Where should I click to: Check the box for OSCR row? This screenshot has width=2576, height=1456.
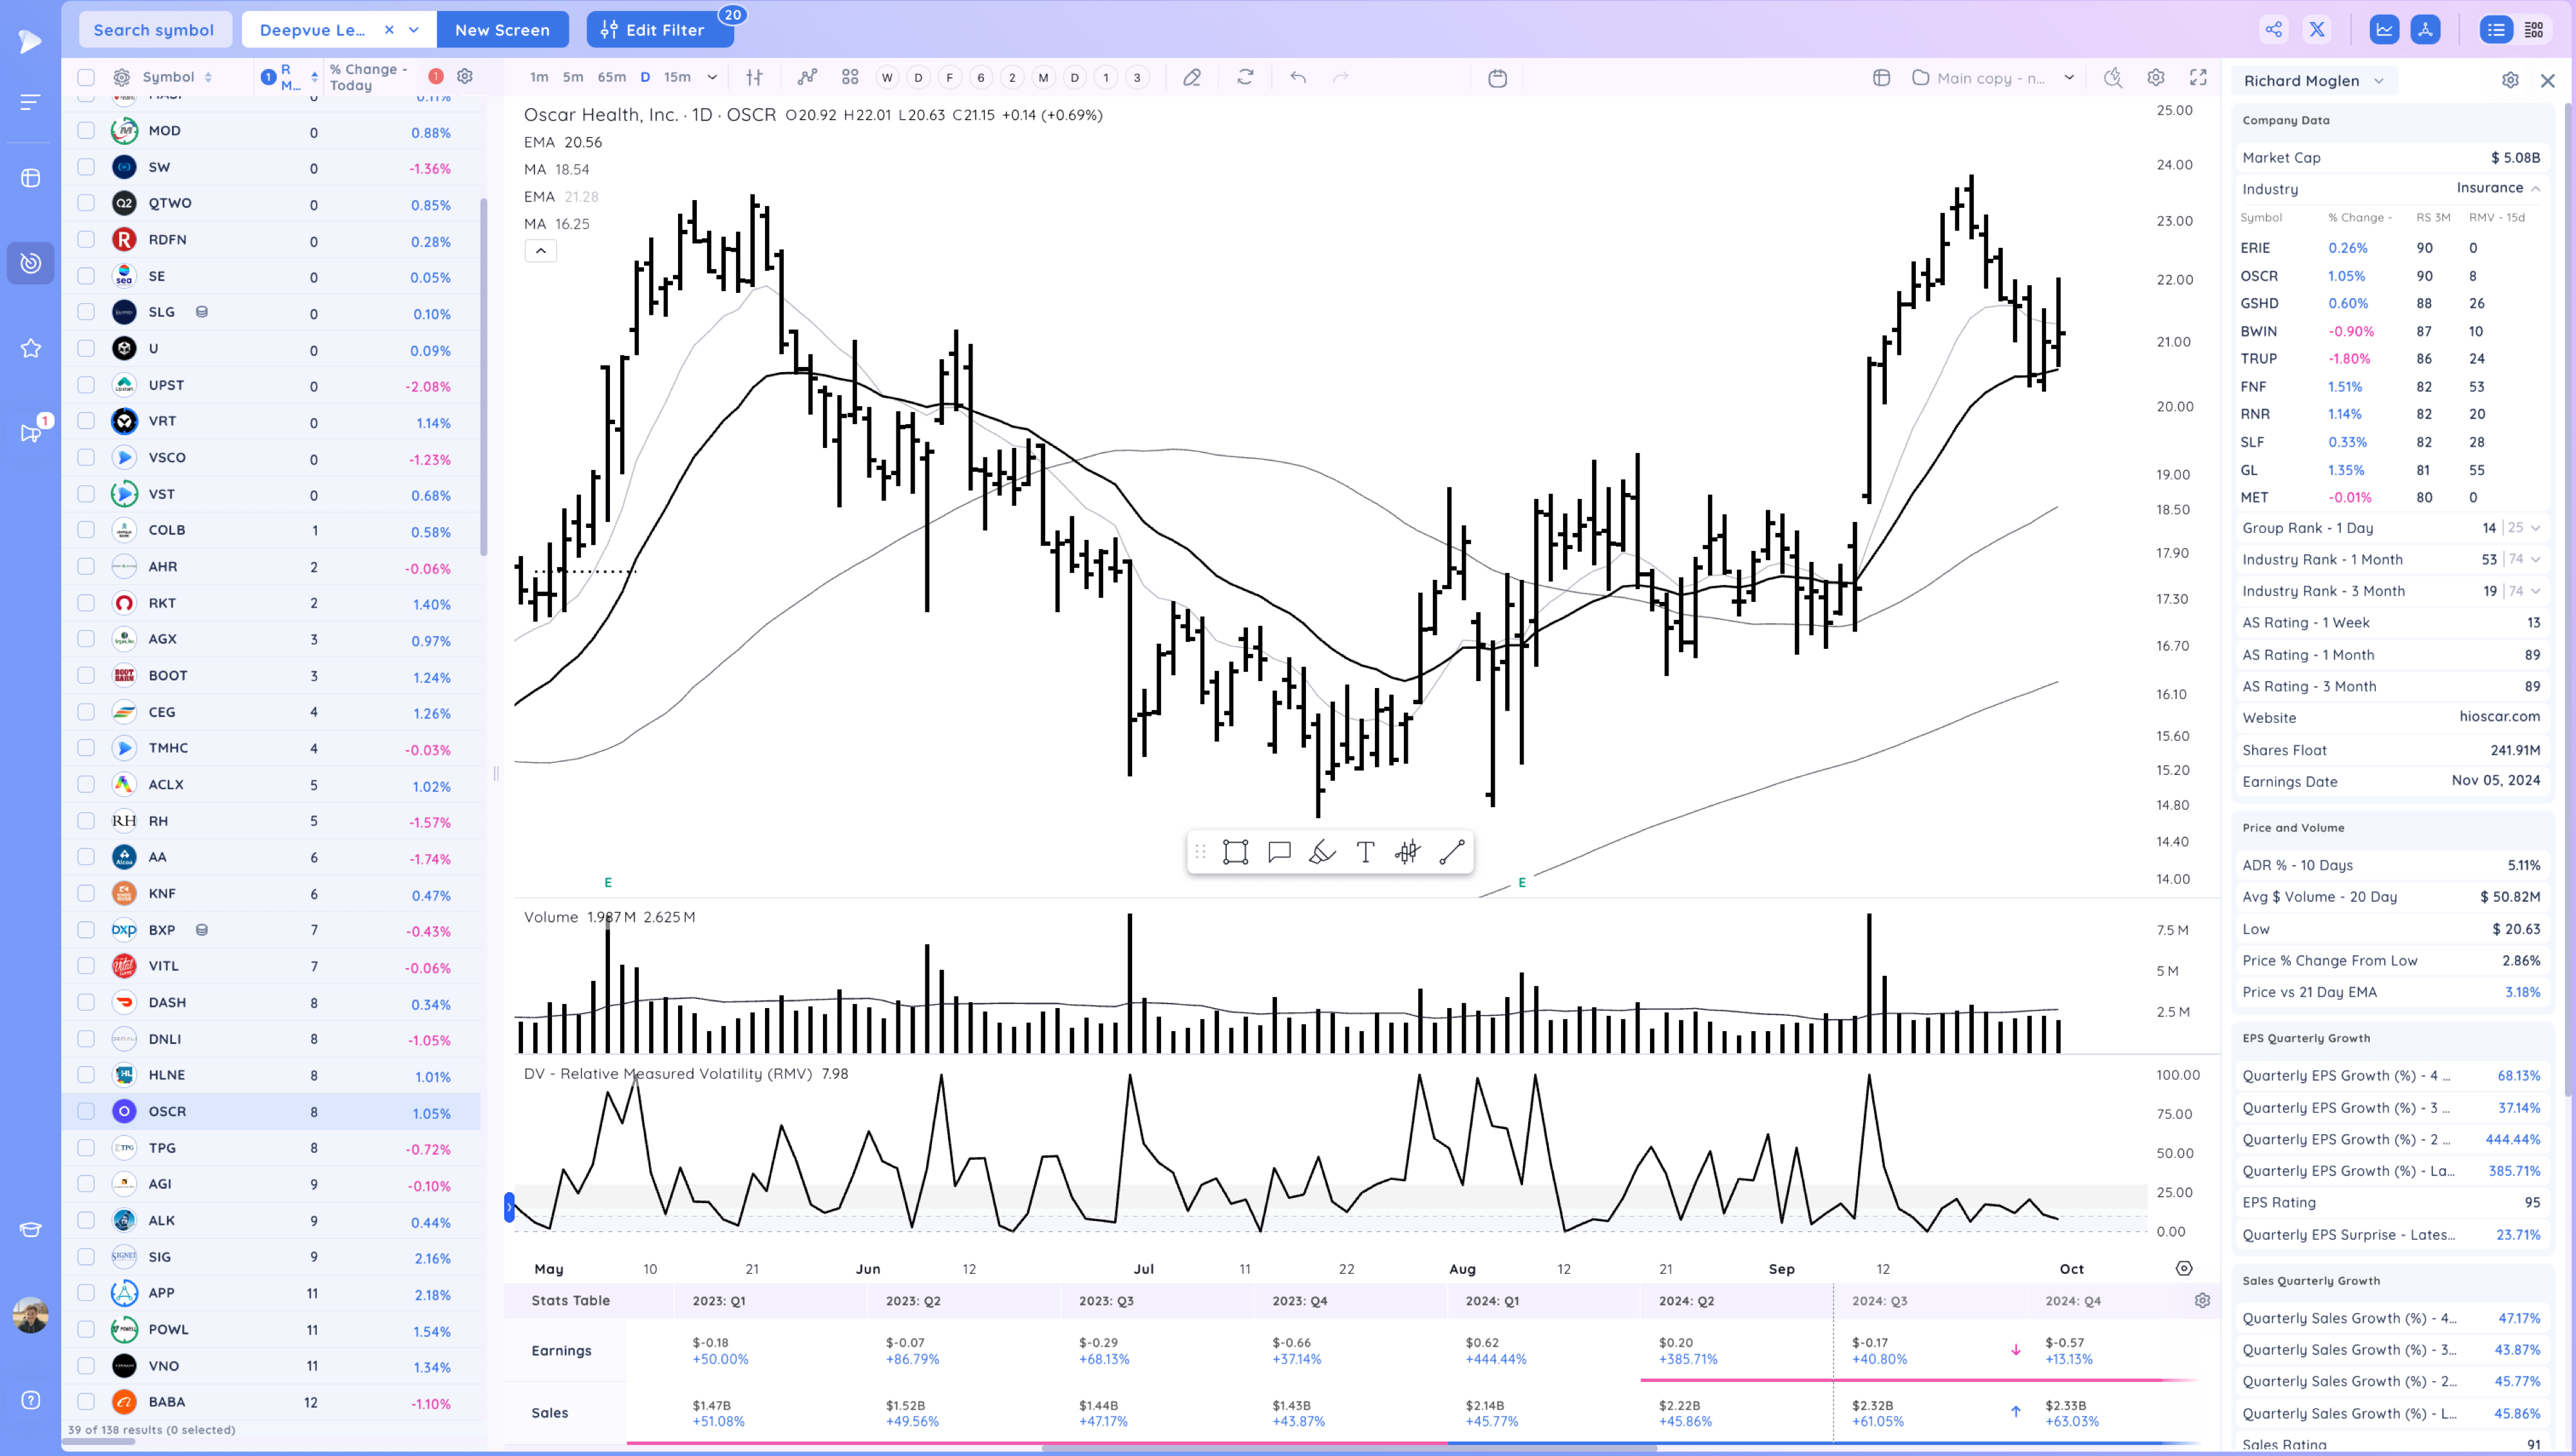[86, 1111]
